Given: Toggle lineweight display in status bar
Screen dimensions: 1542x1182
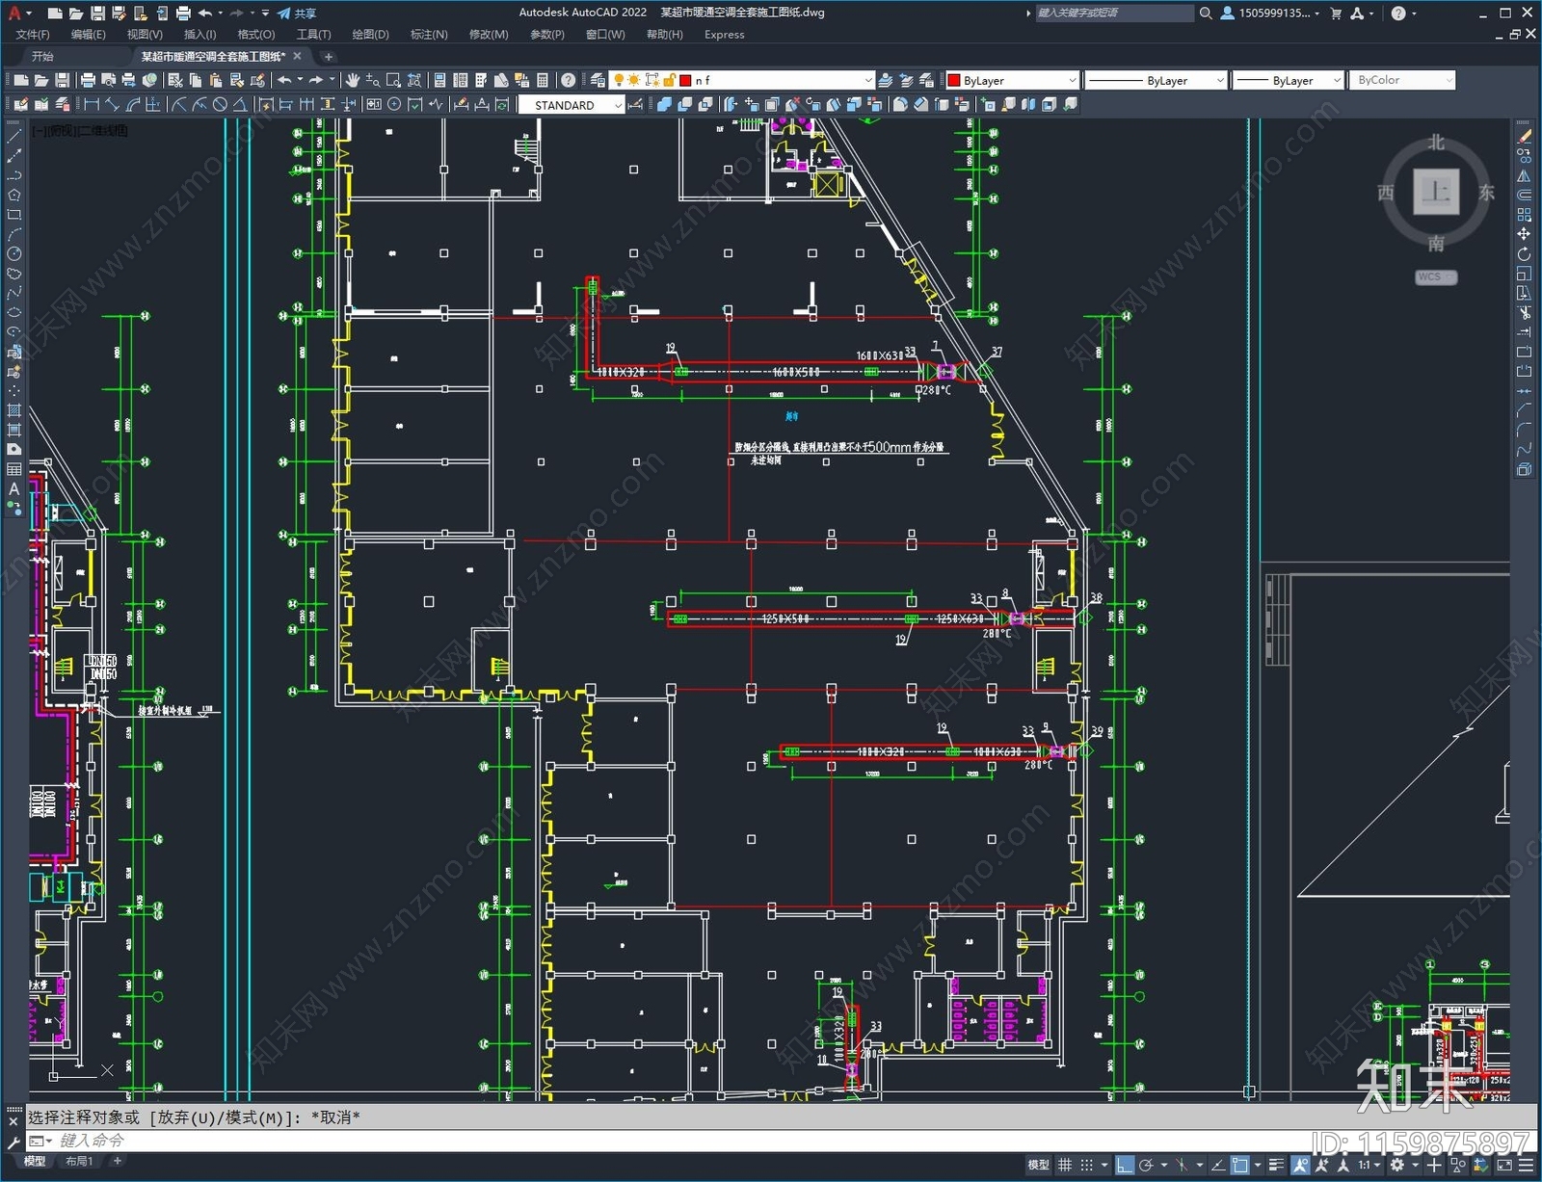Looking at the screenshot, I should tap(1277, 1165).
